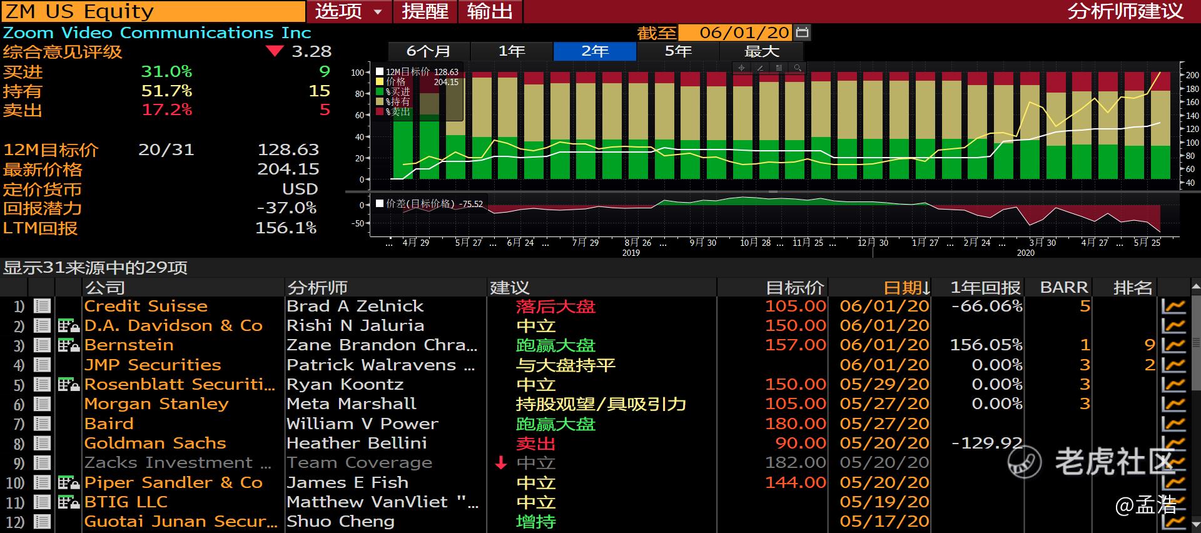Switch chart to 5年 range
1201x533 pixels.
click(678, 51)
